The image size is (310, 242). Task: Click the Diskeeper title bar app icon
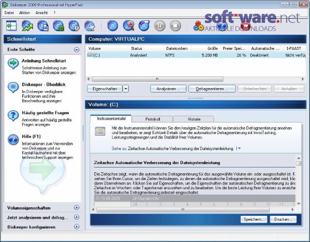click(5, 4)
